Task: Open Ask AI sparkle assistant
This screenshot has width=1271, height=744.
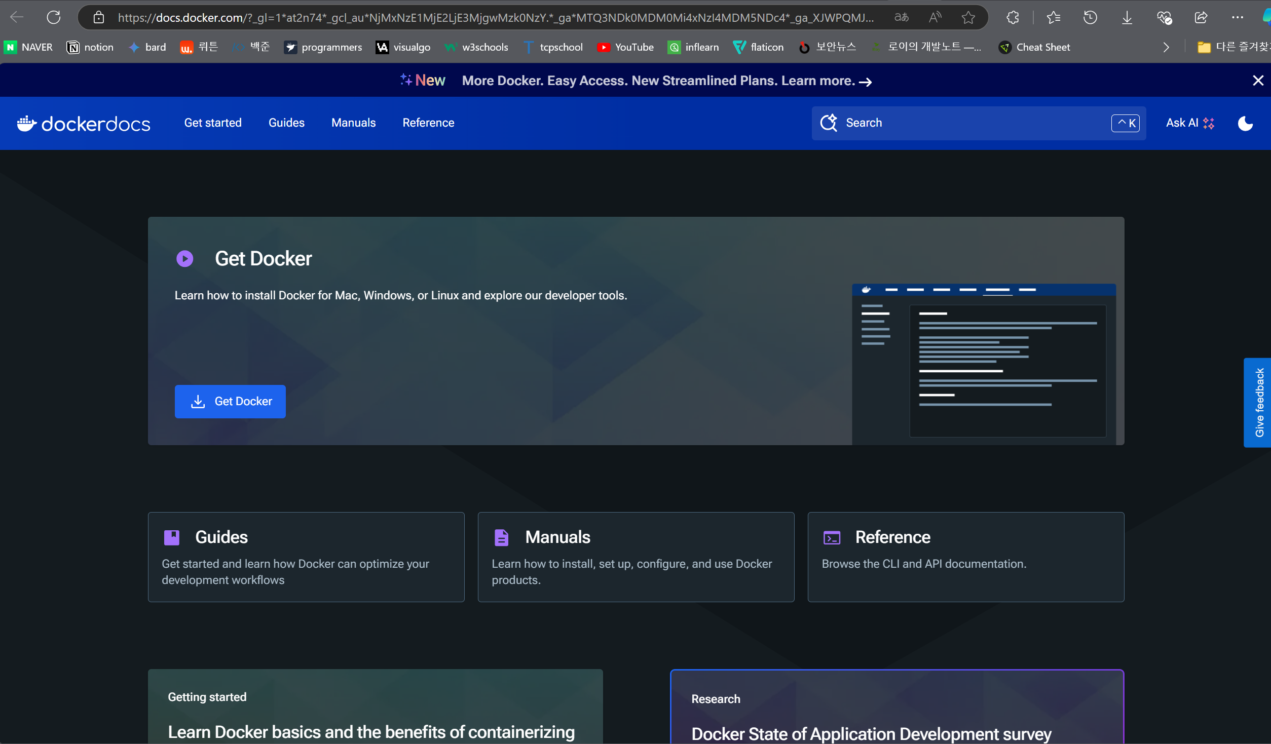Action: coord(1189,123)
